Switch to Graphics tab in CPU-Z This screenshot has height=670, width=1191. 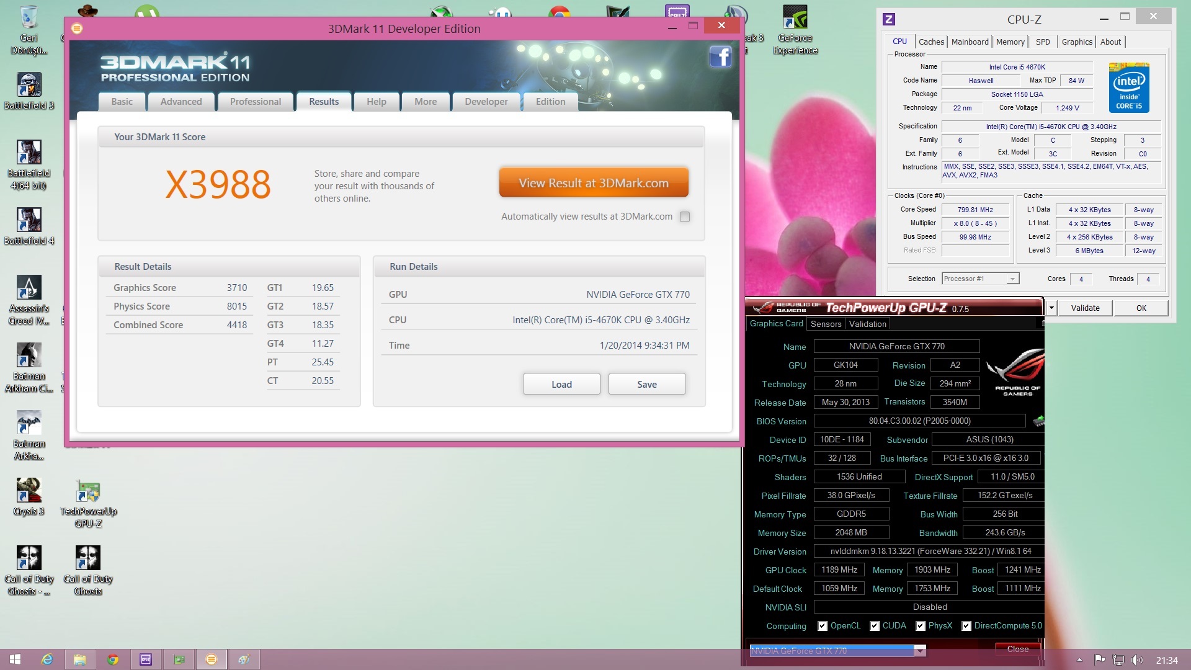click(x=1077, y=42)
